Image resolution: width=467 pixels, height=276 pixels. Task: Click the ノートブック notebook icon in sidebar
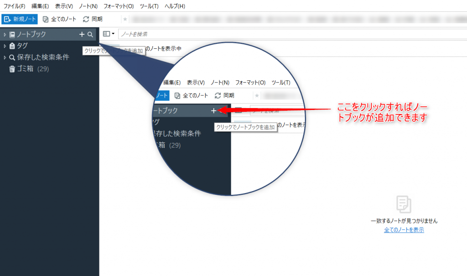pyautogui.click(x=12, y=34)
